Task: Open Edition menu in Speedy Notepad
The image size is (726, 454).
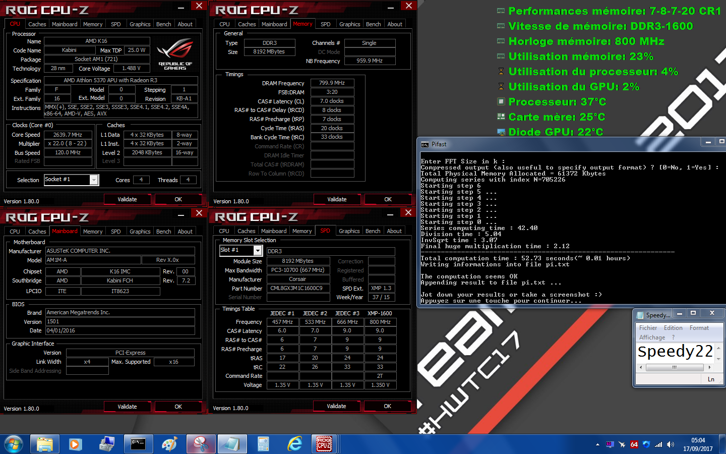Action: click(x=673, y=328)
